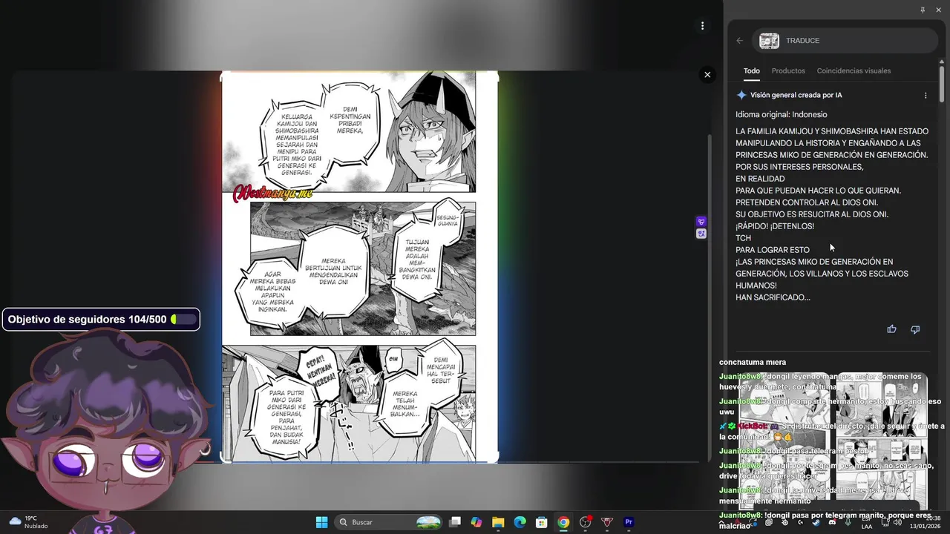Open the weather widget showing 19°C Nublado
950x534 pixels.
pyautogui.click(x=28, y=522)
